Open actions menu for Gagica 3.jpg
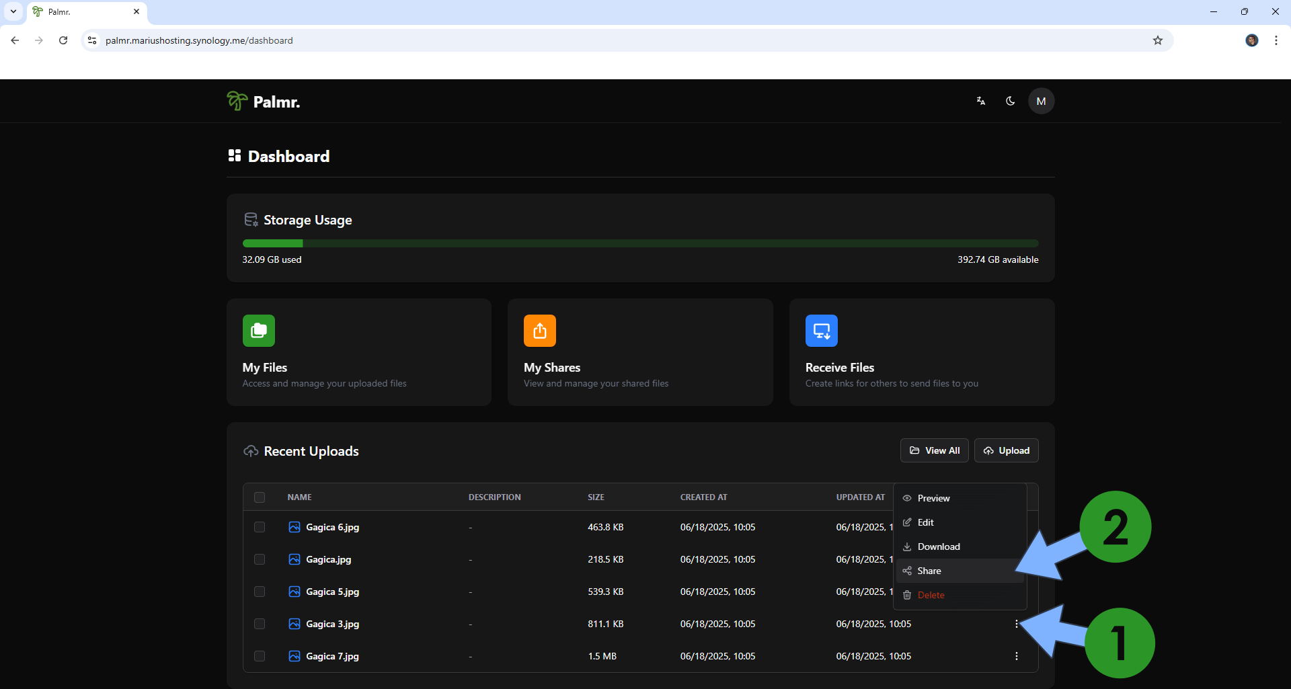This screenshot has height=689, width=1291. pyautogui.click(x=1016, y=624)
